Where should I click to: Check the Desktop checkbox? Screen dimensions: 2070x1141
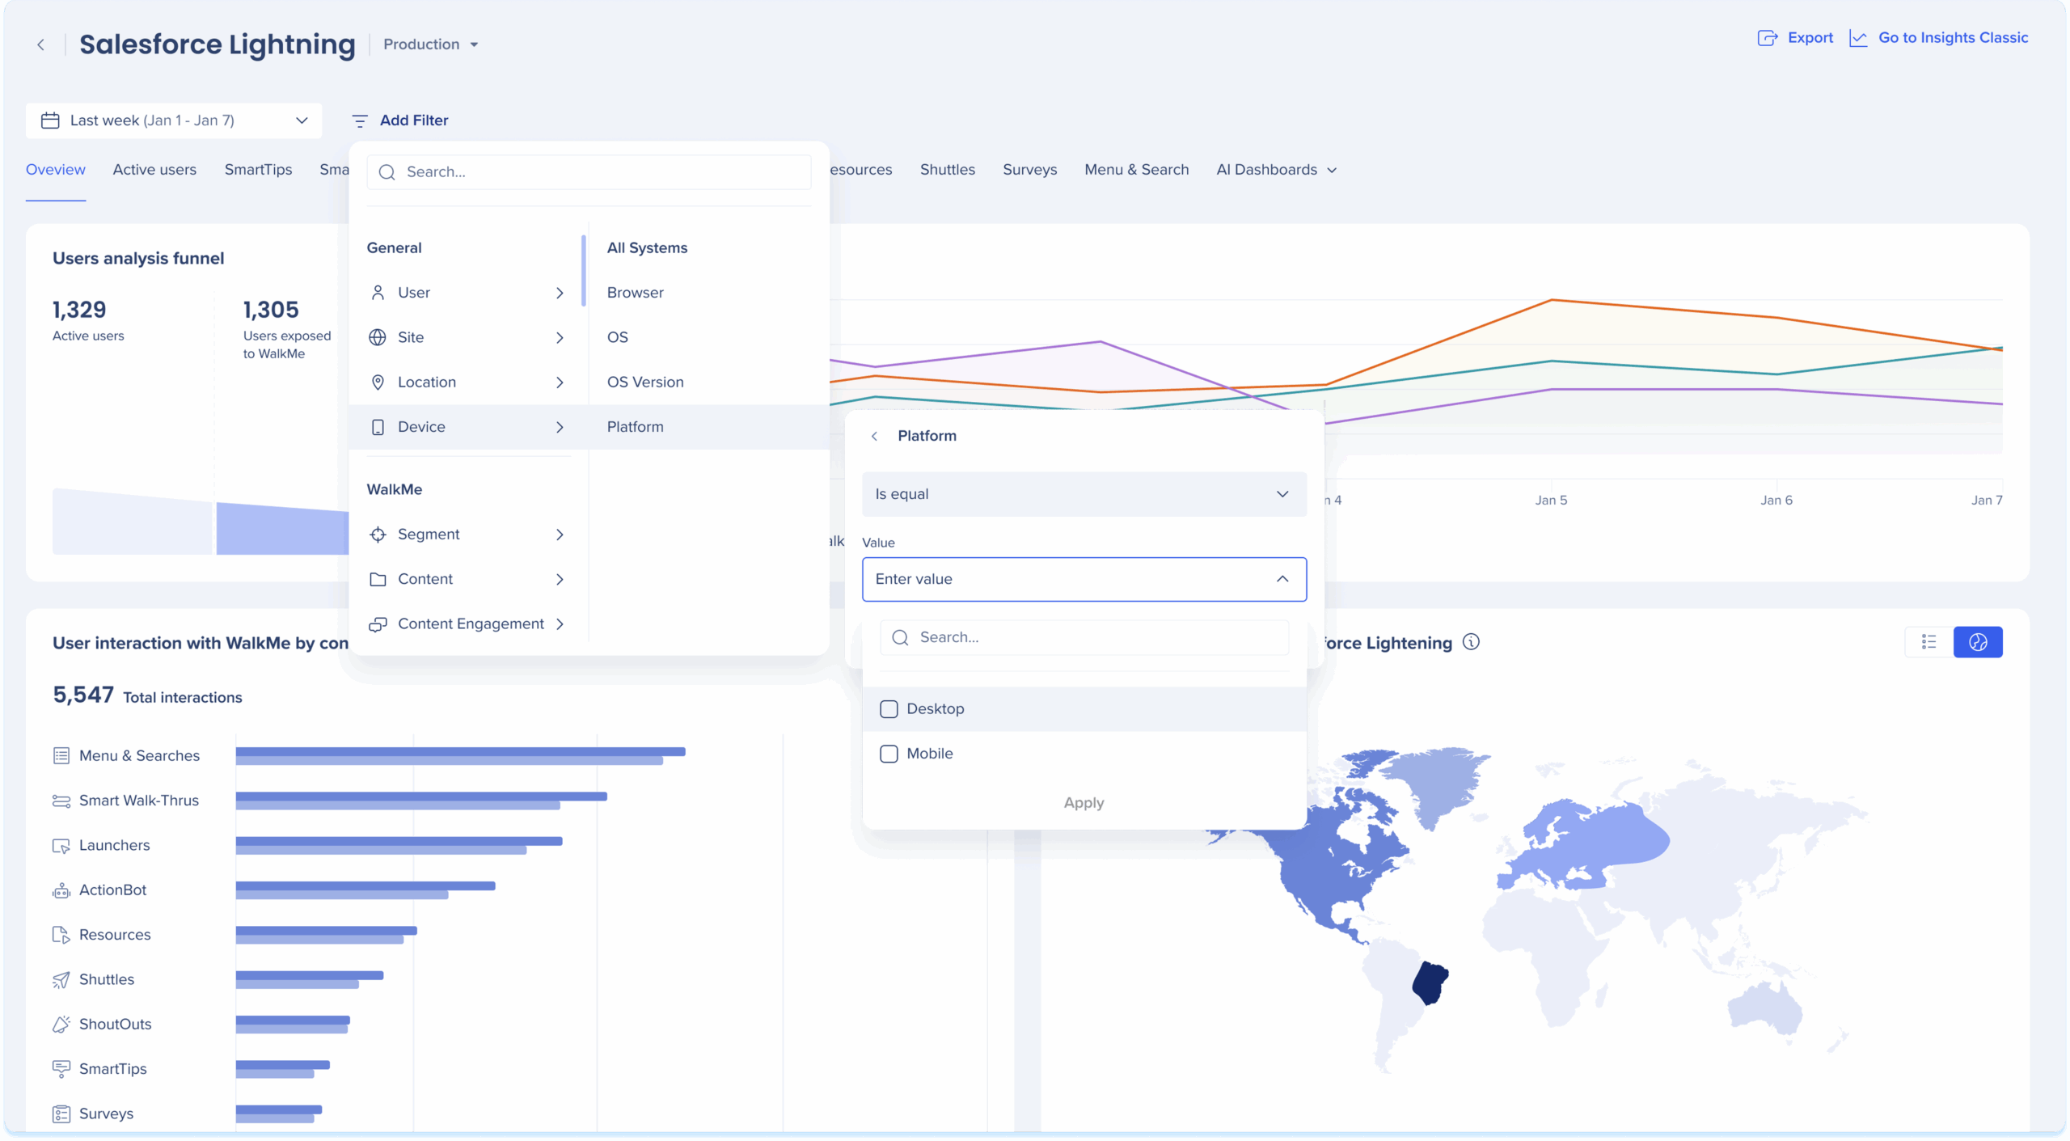[x=889, y=709]
